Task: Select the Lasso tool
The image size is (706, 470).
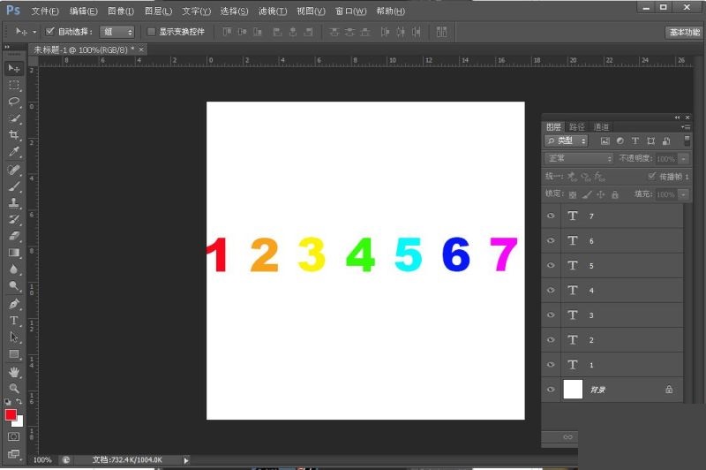Action: tap(14, 102)
